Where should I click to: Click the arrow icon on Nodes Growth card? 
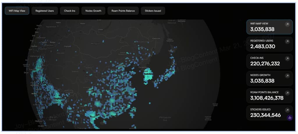pyautogui.click(x=287, y=76)
